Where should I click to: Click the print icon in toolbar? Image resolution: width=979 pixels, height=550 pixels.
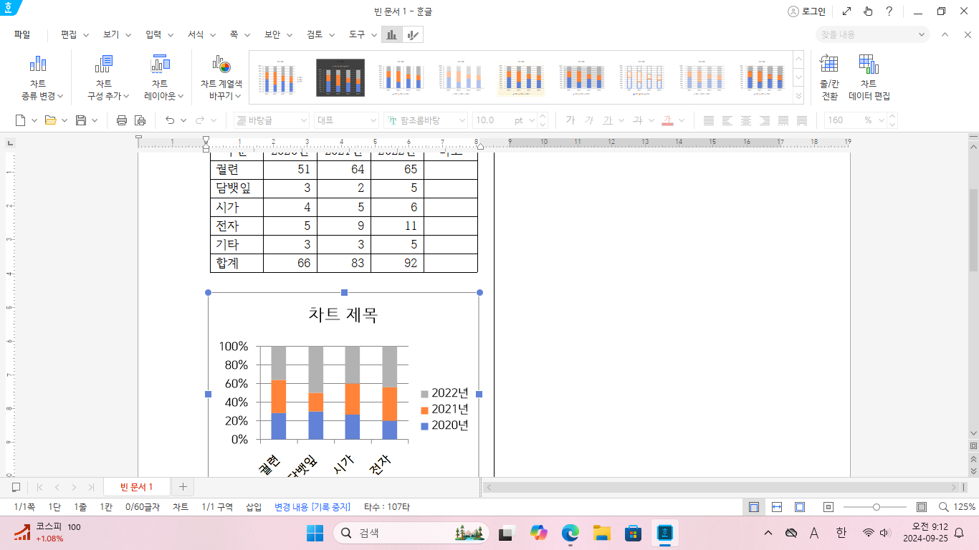pyautogui.click(x=121, y=120)
